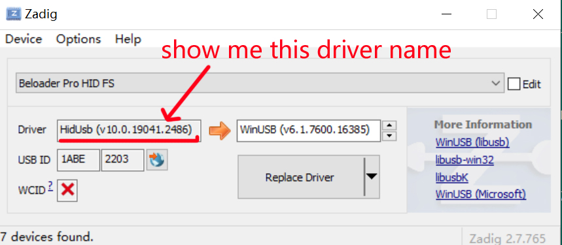This screenshot has width=562, height=245.
Task: Click the Replace Driver button
Action: tap(300, 177)
